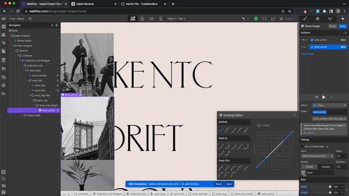
Task: Click the Delay input field
Action: pos(341,156)
